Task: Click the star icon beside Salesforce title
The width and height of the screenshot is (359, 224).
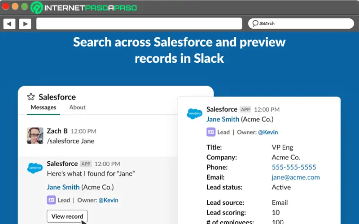Action: (31, 97)
